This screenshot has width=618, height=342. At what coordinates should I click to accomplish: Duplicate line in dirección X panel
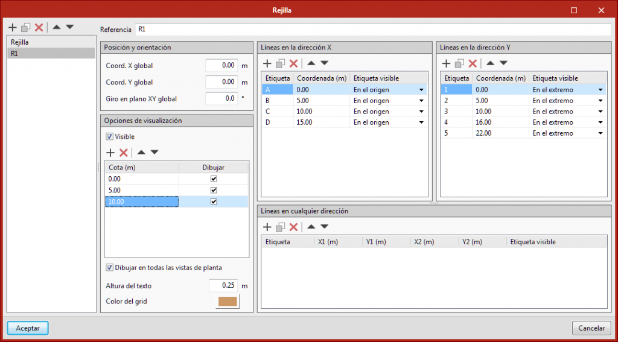click(280, 63)
